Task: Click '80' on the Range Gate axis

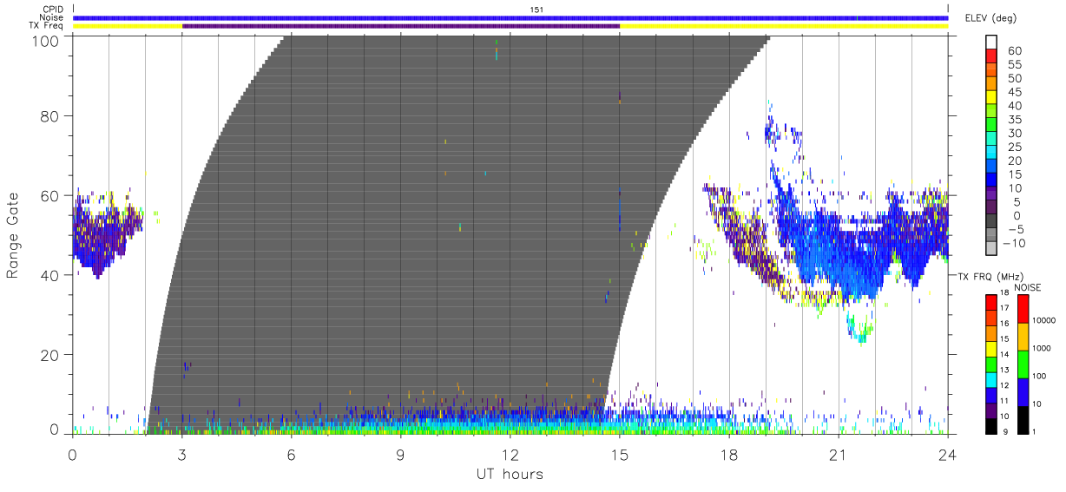Action: (50, 115)
